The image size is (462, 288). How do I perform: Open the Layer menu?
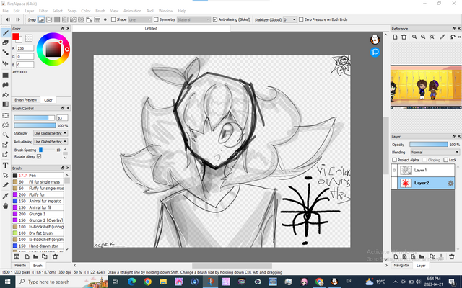point(30,11)
